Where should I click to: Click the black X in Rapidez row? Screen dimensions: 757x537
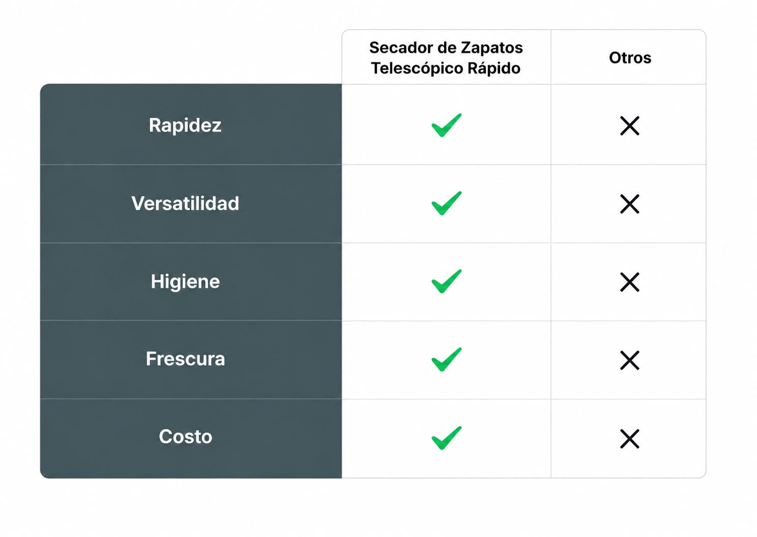coord(629,126)
